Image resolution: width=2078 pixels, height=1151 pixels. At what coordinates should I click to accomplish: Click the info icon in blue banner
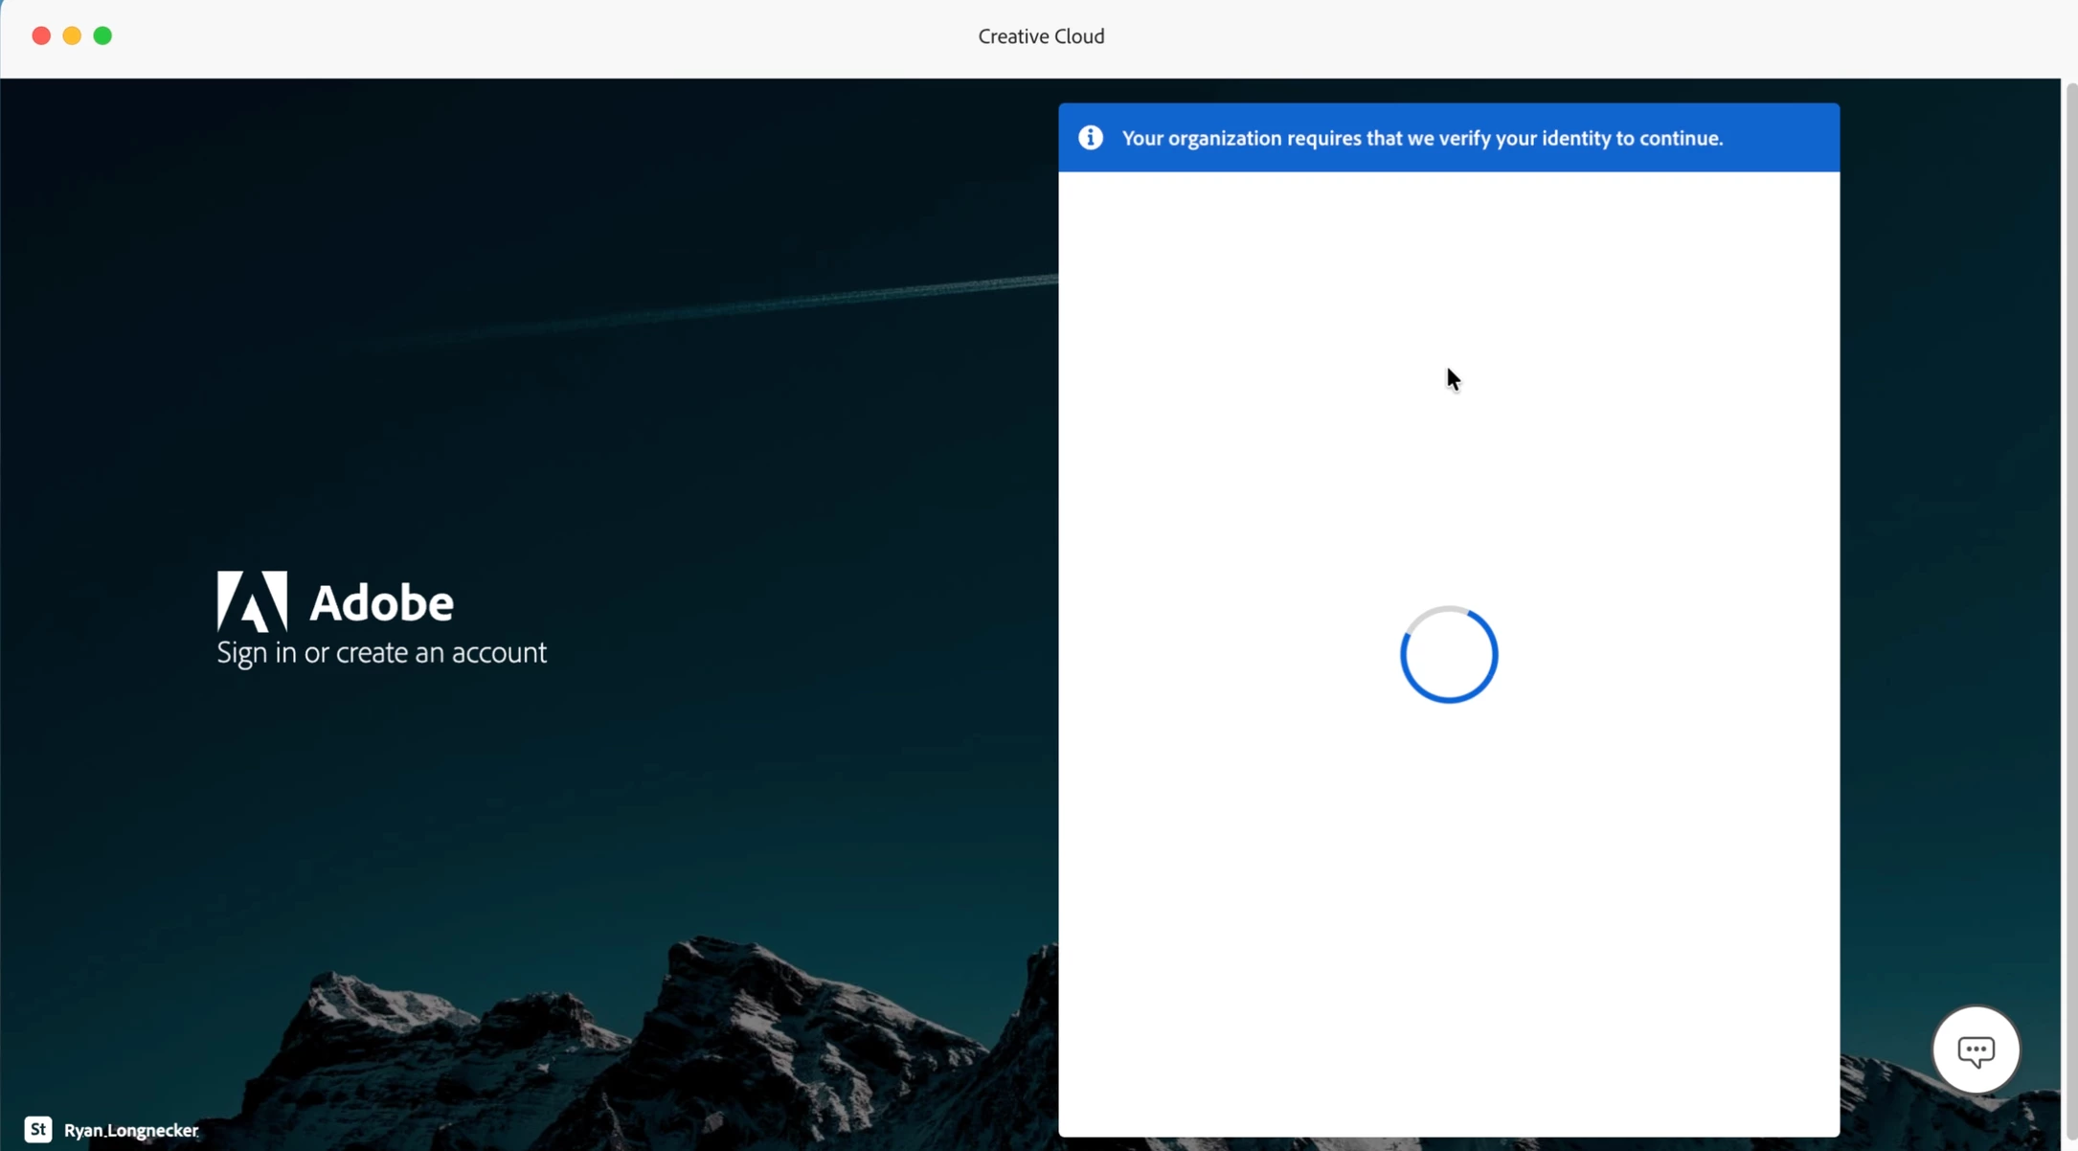(1090, 138)
